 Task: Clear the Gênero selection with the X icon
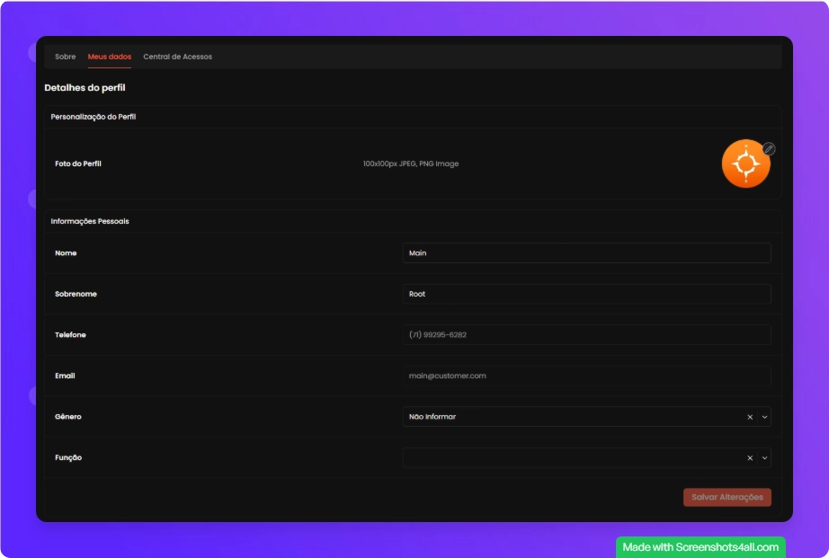click(x=750, y=417)
